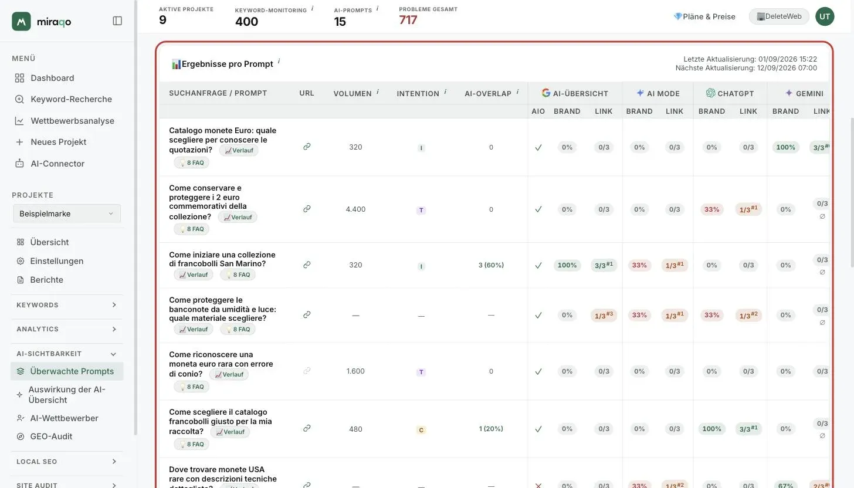Open Auswirkung der AI-Übersicht
Screen dimensions: 854x488
pyautogui.click(x=67, y=395)
